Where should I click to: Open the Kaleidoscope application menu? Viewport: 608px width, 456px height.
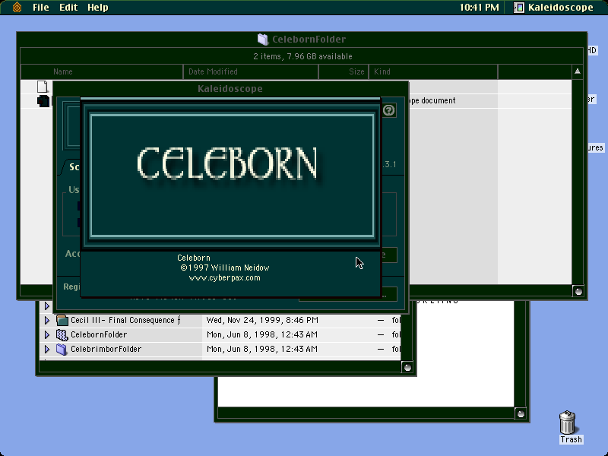pyautogui.click(x=553, y=8)
